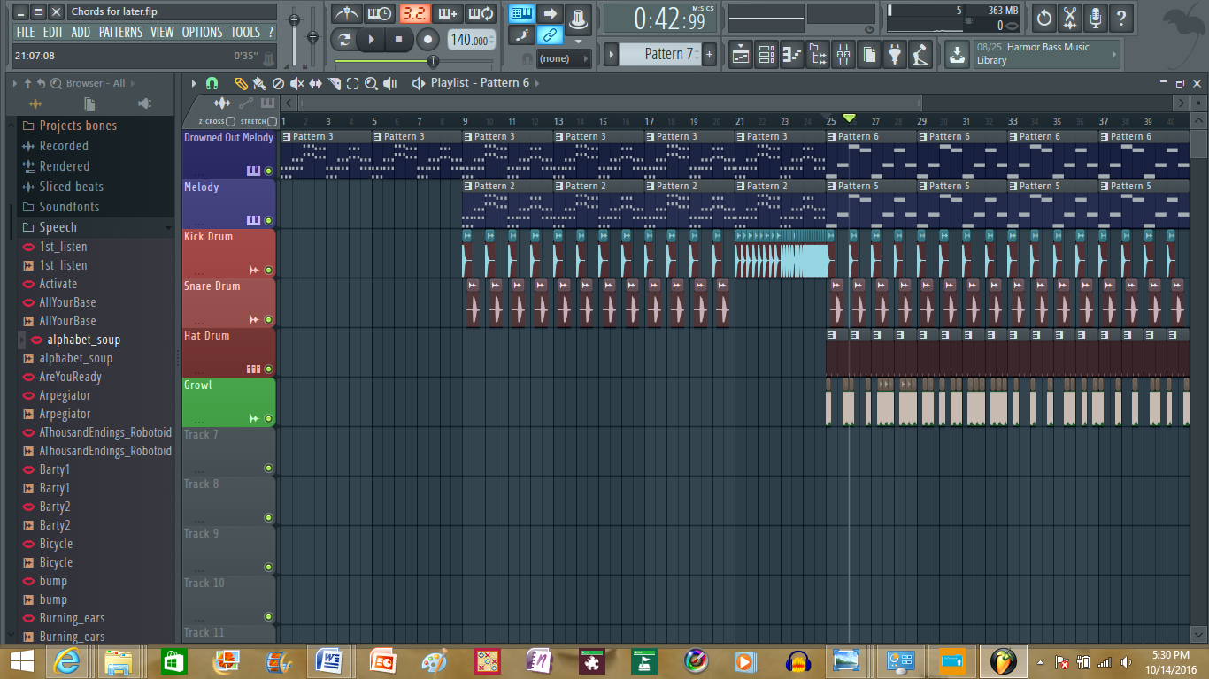Click the content library download icon

pyautogui.click(x=957, y=55)
